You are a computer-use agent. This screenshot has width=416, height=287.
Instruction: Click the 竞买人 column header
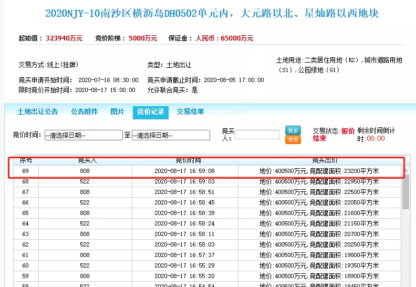pos(85,160)
